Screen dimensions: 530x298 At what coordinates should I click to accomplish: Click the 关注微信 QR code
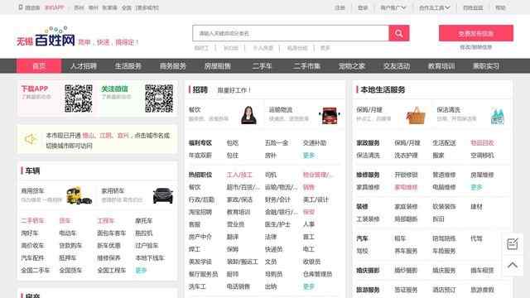tap(159, 99)
